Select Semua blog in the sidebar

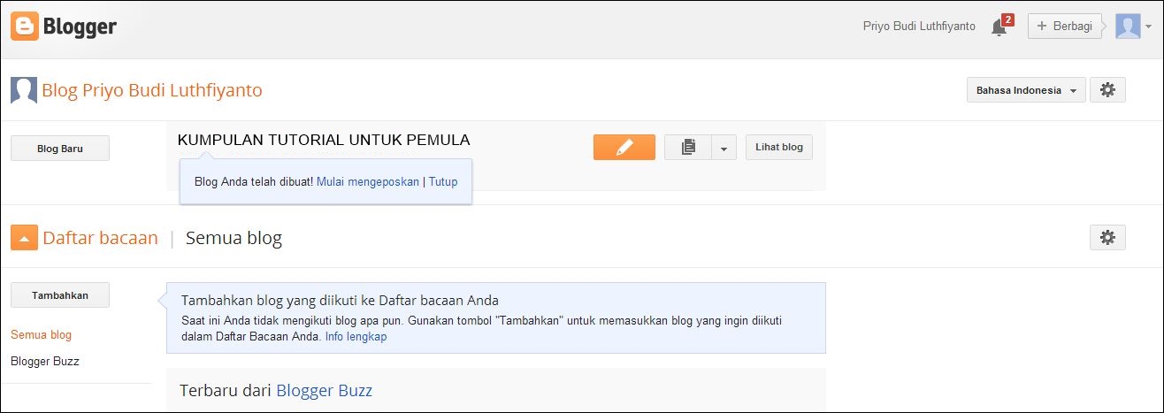41,335
